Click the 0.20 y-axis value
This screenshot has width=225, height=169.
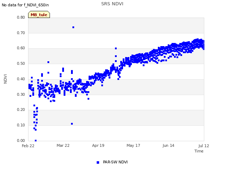[x=21, y=110]
